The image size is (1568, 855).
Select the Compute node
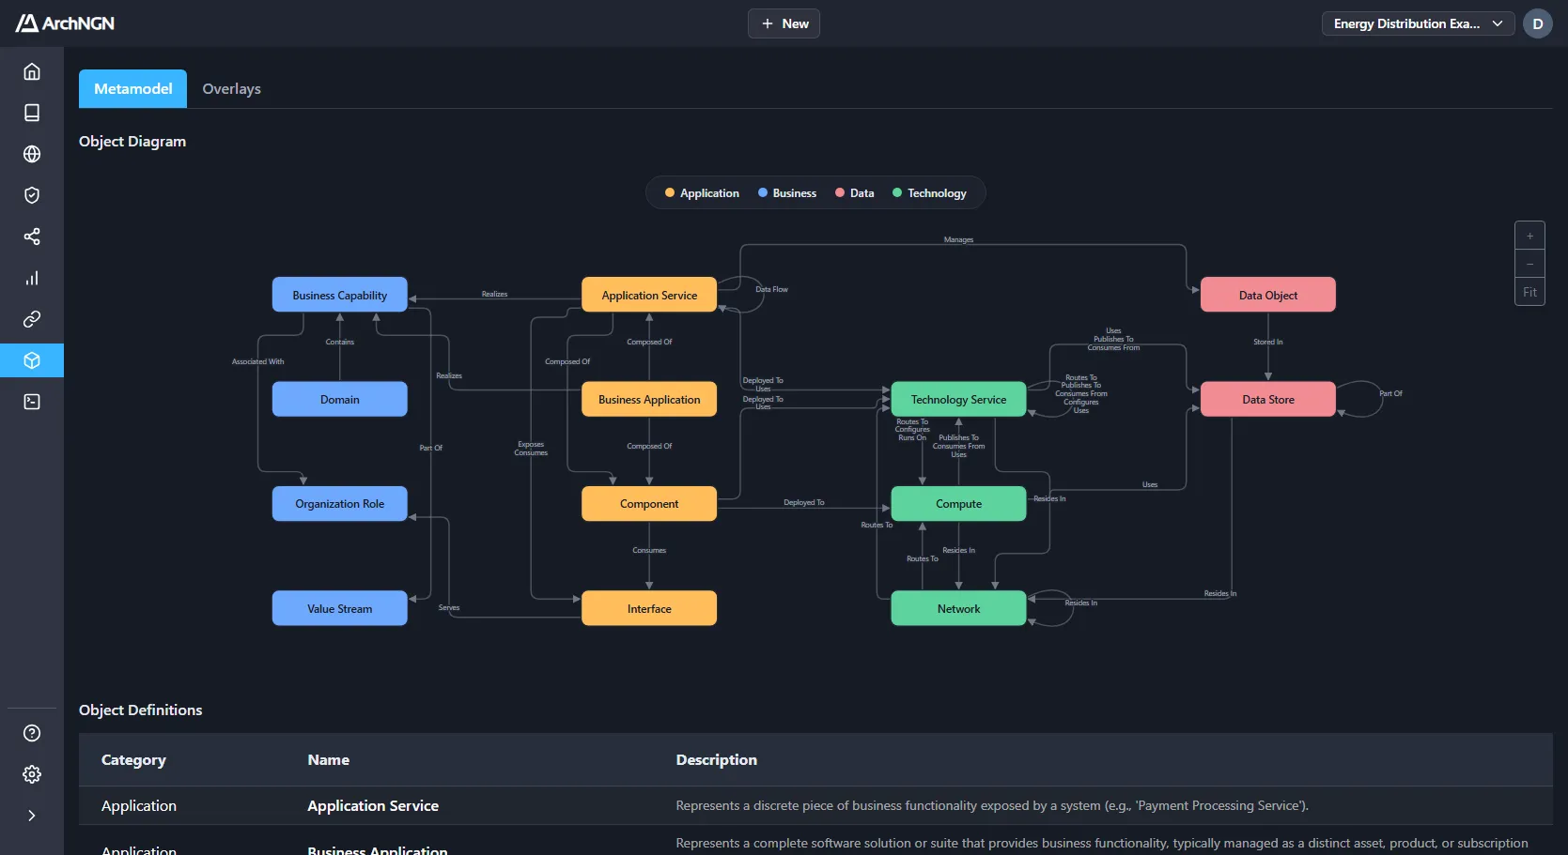(x=958, y=504)
